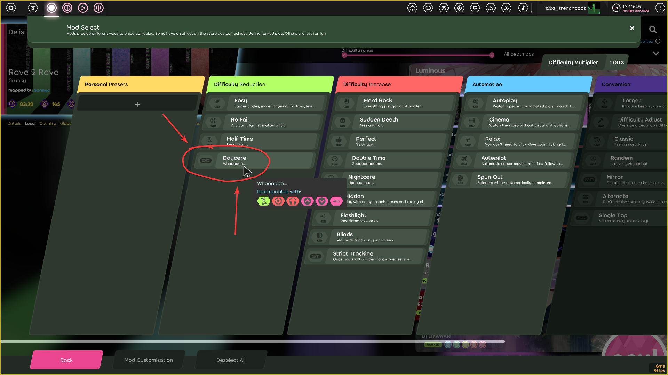
Task: Open the game settings gear icon
Action: tap(11, 8)
